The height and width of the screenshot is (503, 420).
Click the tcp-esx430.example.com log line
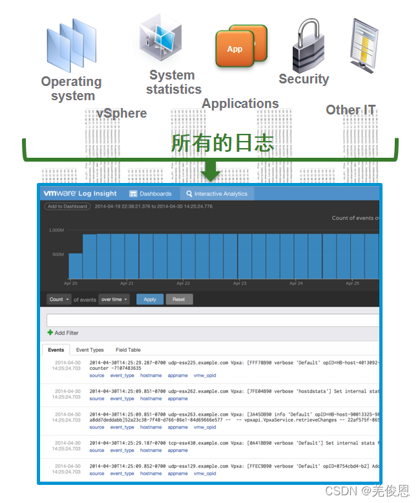click(x=234, y=443)
